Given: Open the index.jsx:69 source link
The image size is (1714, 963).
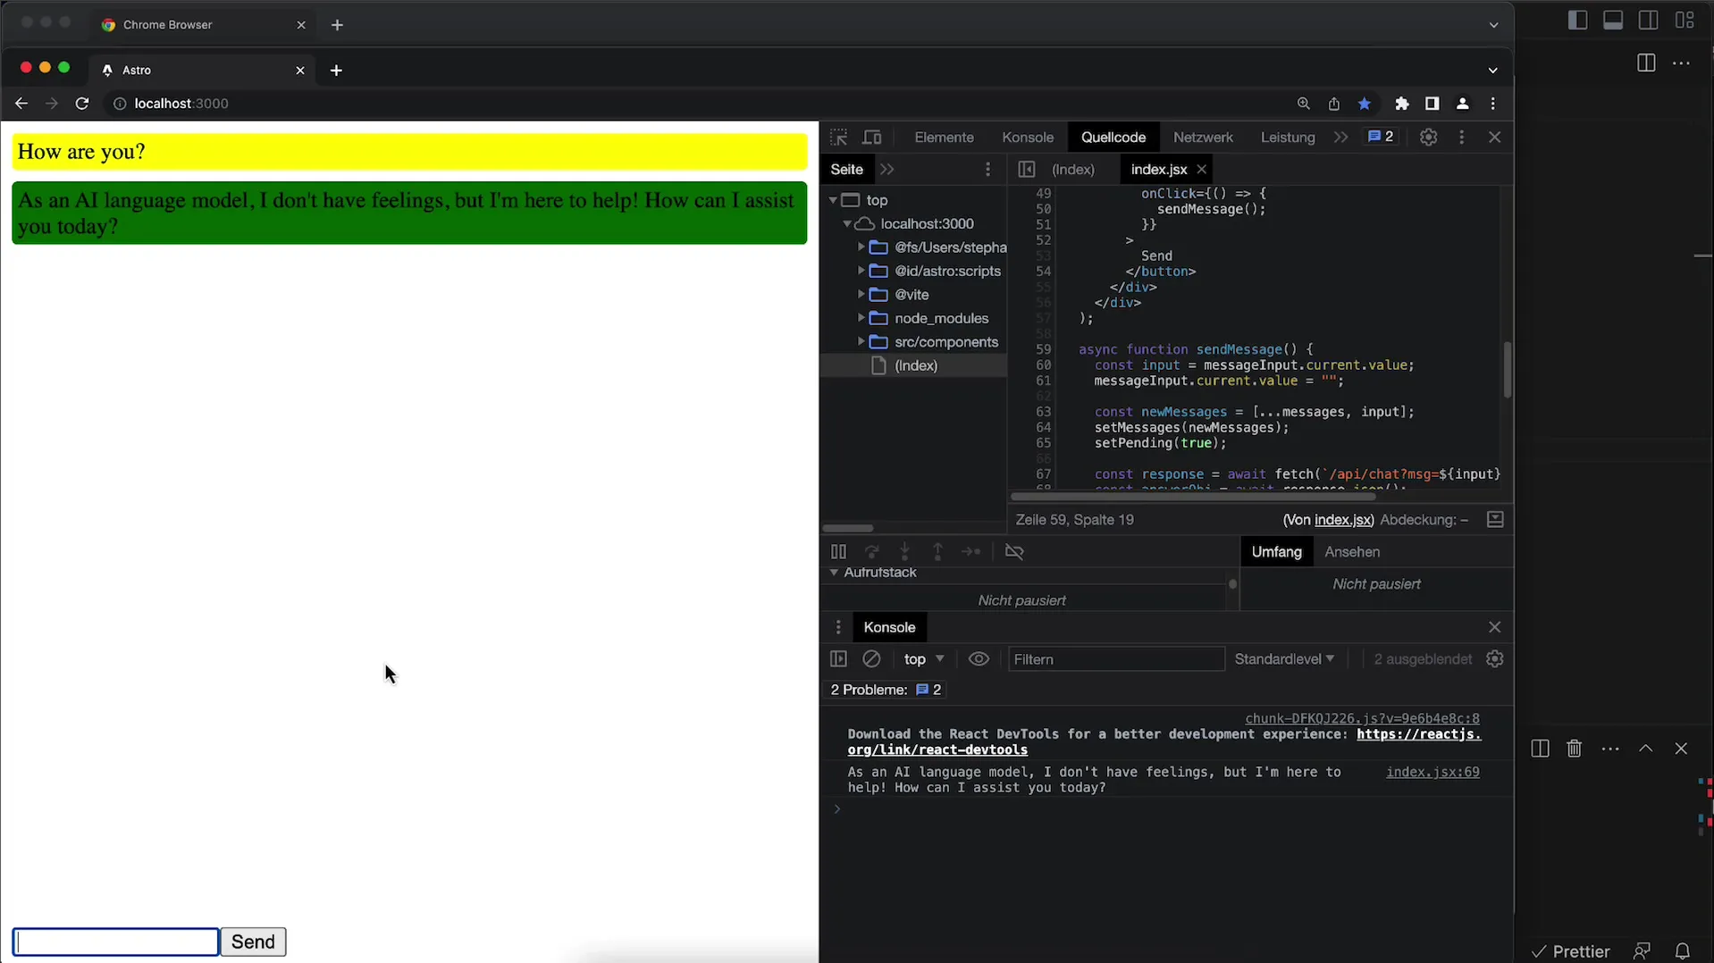Looking at the screenshot, I should tap(1433, 773).
